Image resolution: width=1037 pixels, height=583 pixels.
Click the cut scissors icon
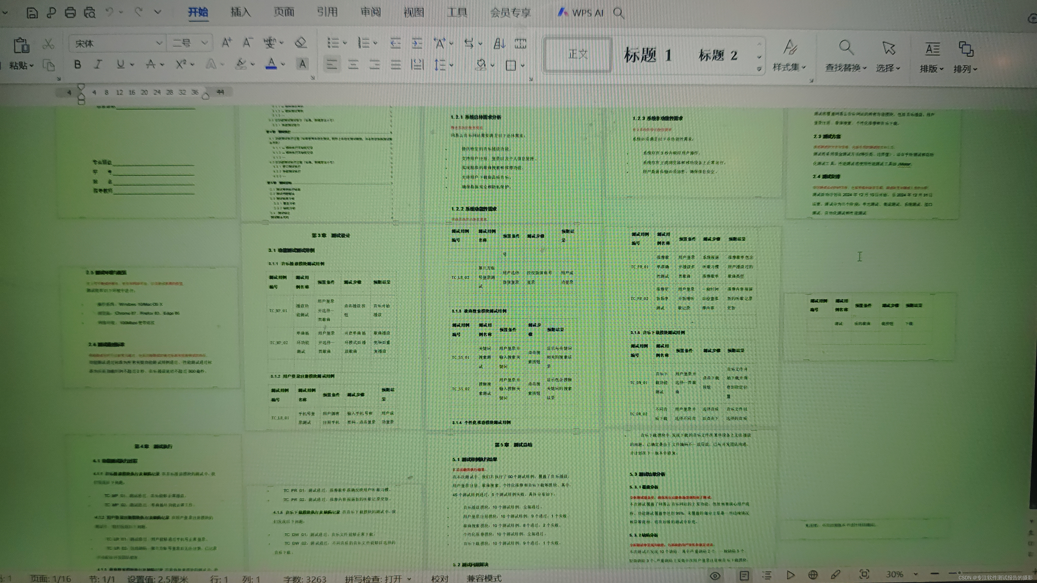(49, 44)
